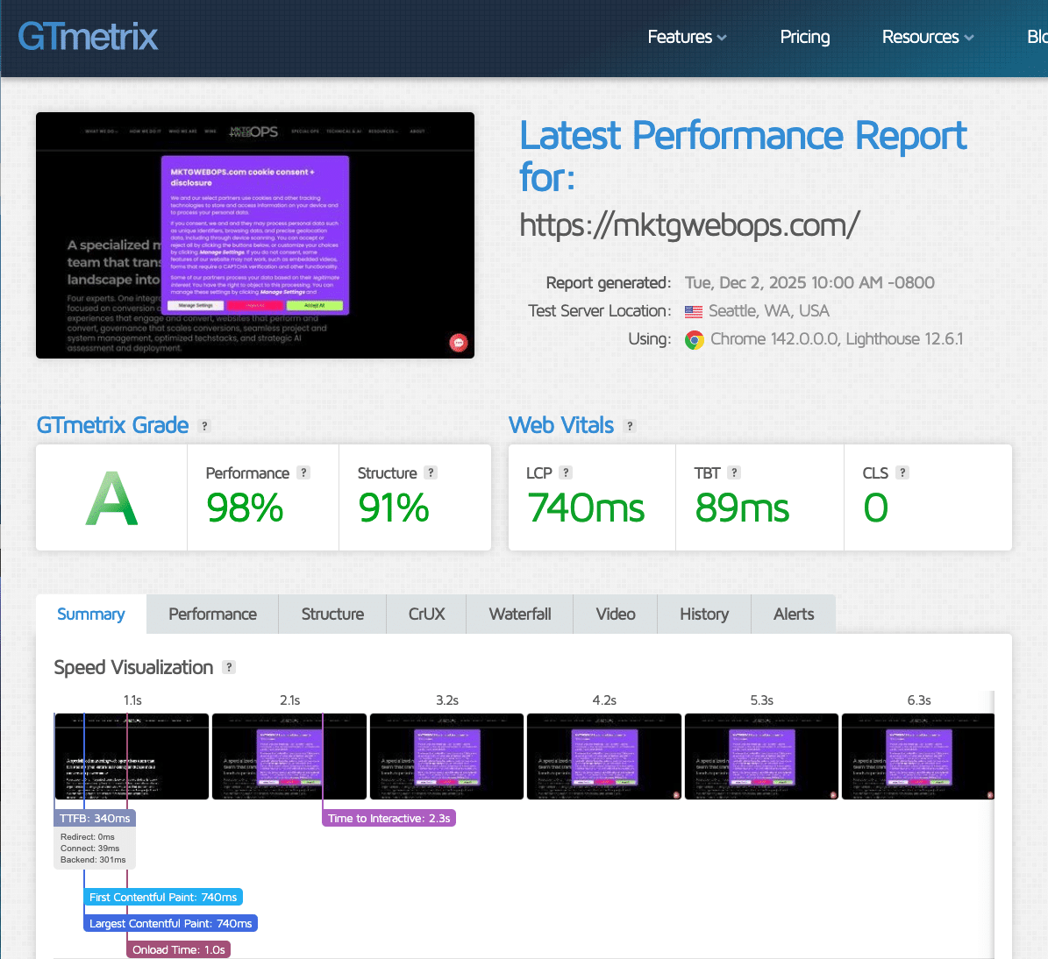Open the CrUX tab
This screenshot has height=959, width=1048.
[426, 614]
